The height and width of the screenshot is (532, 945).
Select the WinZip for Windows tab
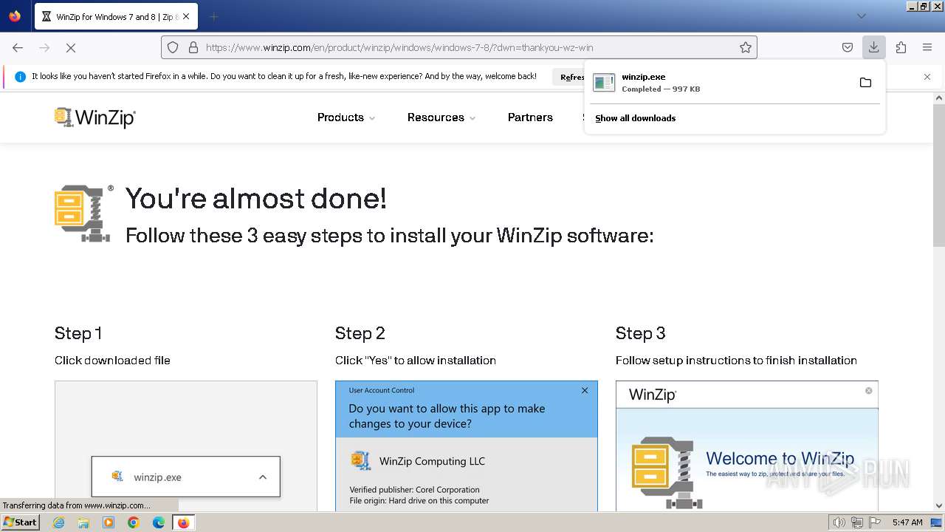pyautogui.click(x=116, y=16)
